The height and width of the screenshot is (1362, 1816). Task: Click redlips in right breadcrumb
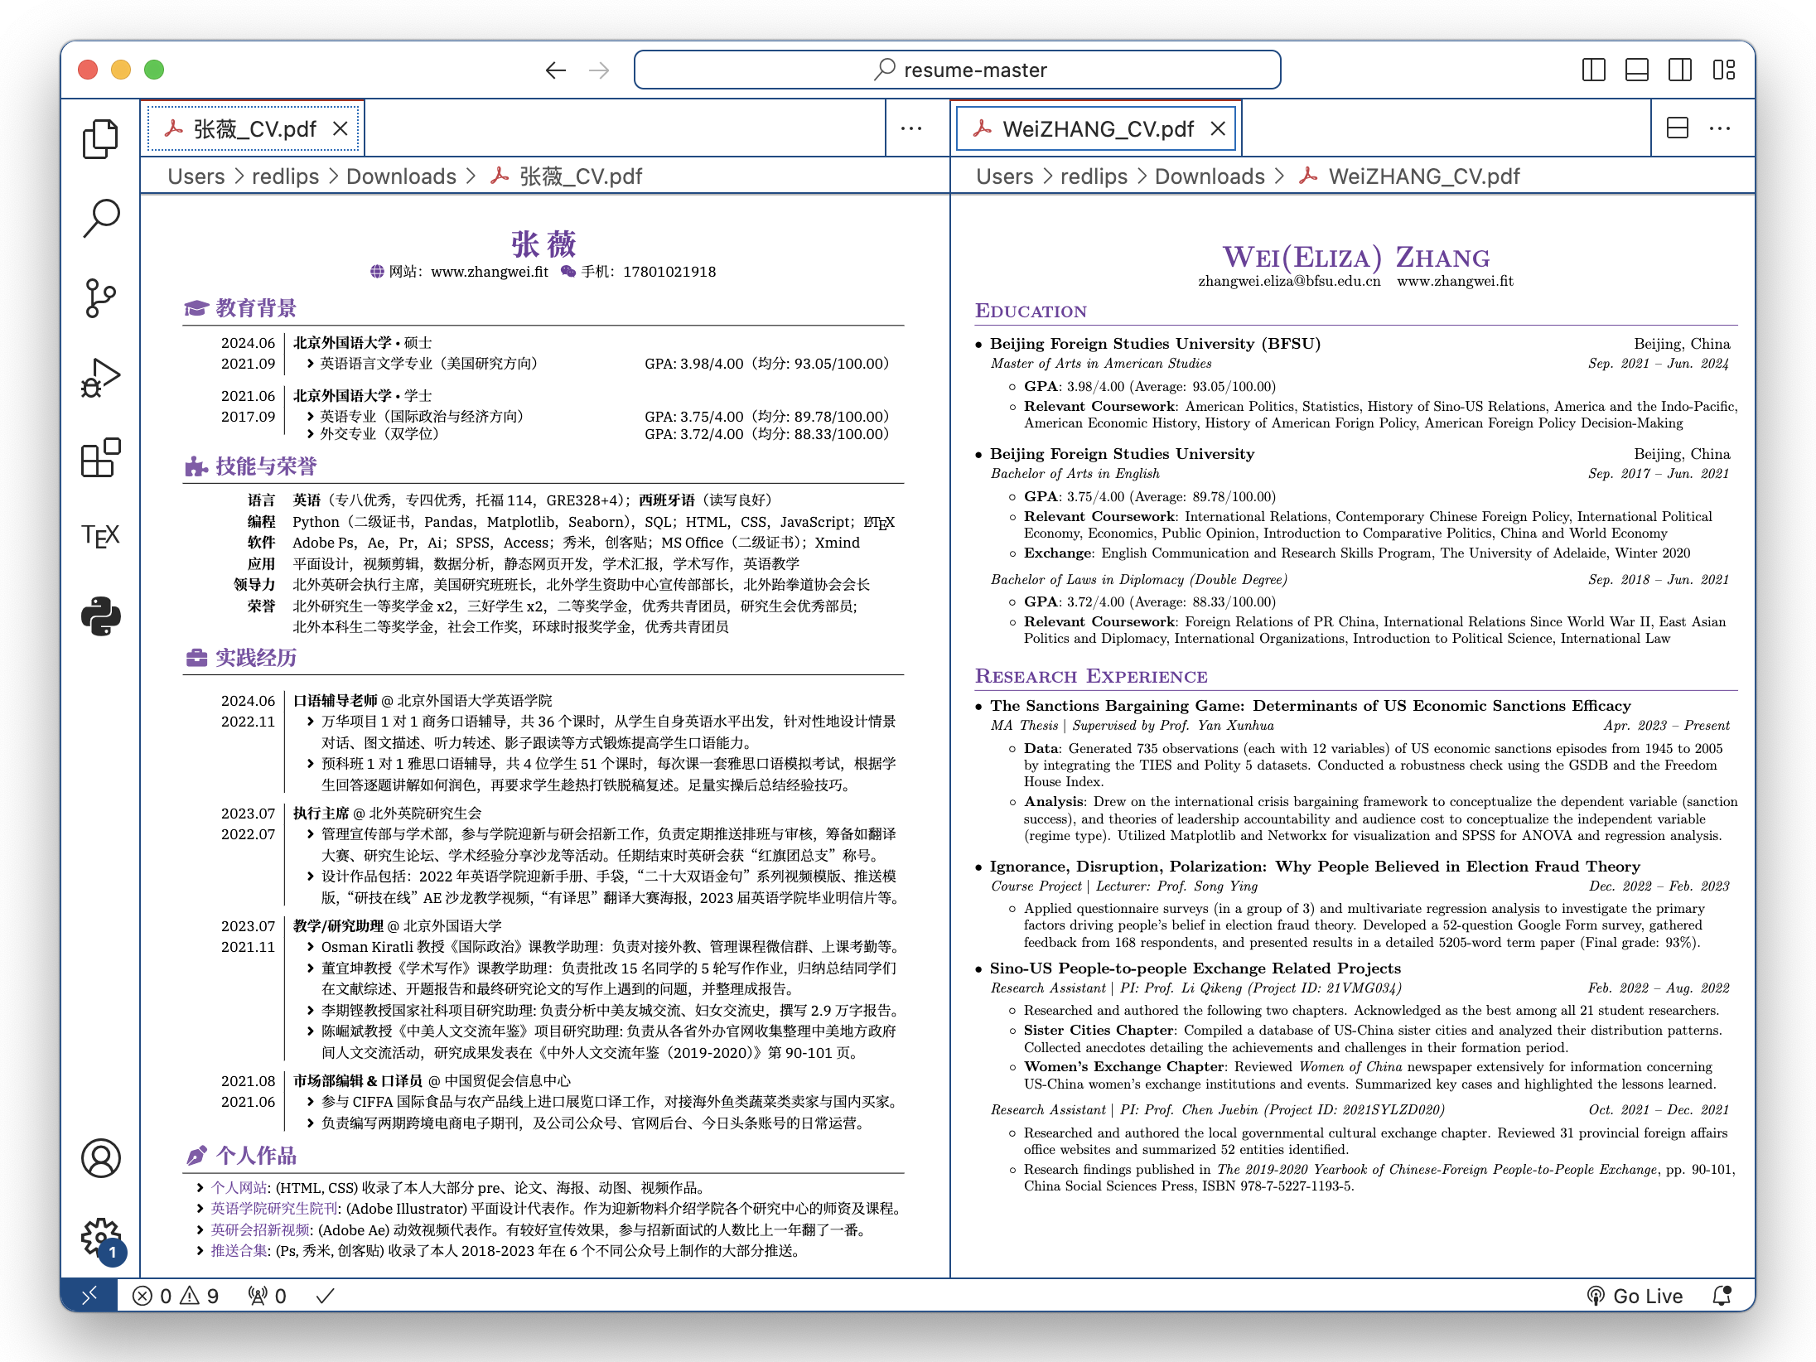1094,176
